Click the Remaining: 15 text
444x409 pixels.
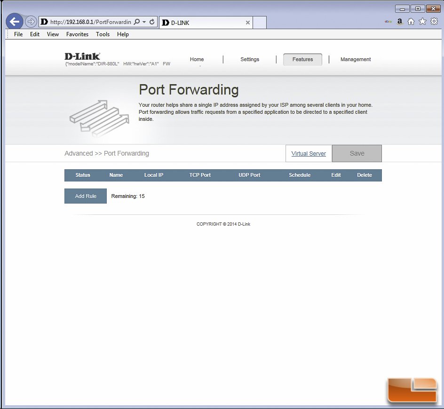pos(128,196)
